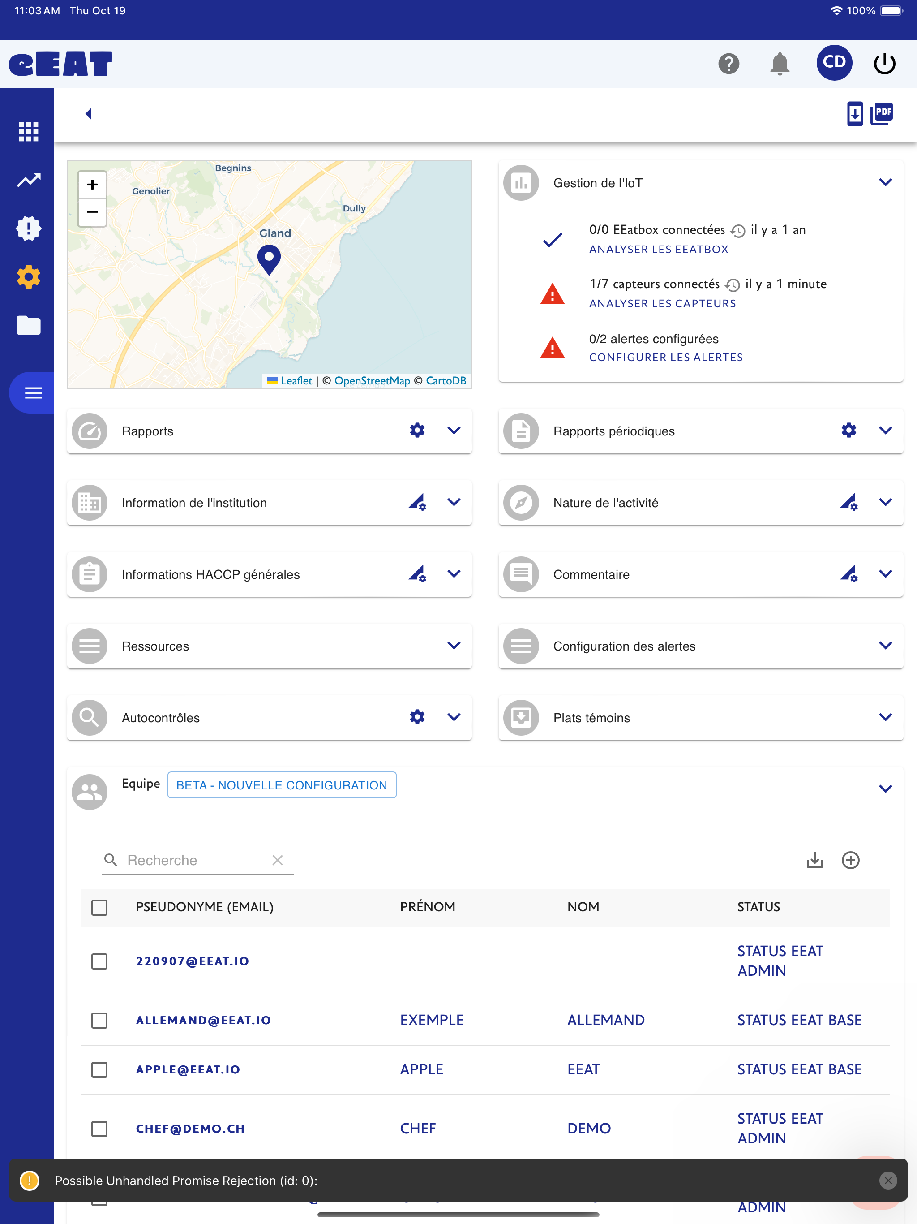Expand the Rapports panel
This screenshot has height=1224, width=917.
tap(454, 430)
